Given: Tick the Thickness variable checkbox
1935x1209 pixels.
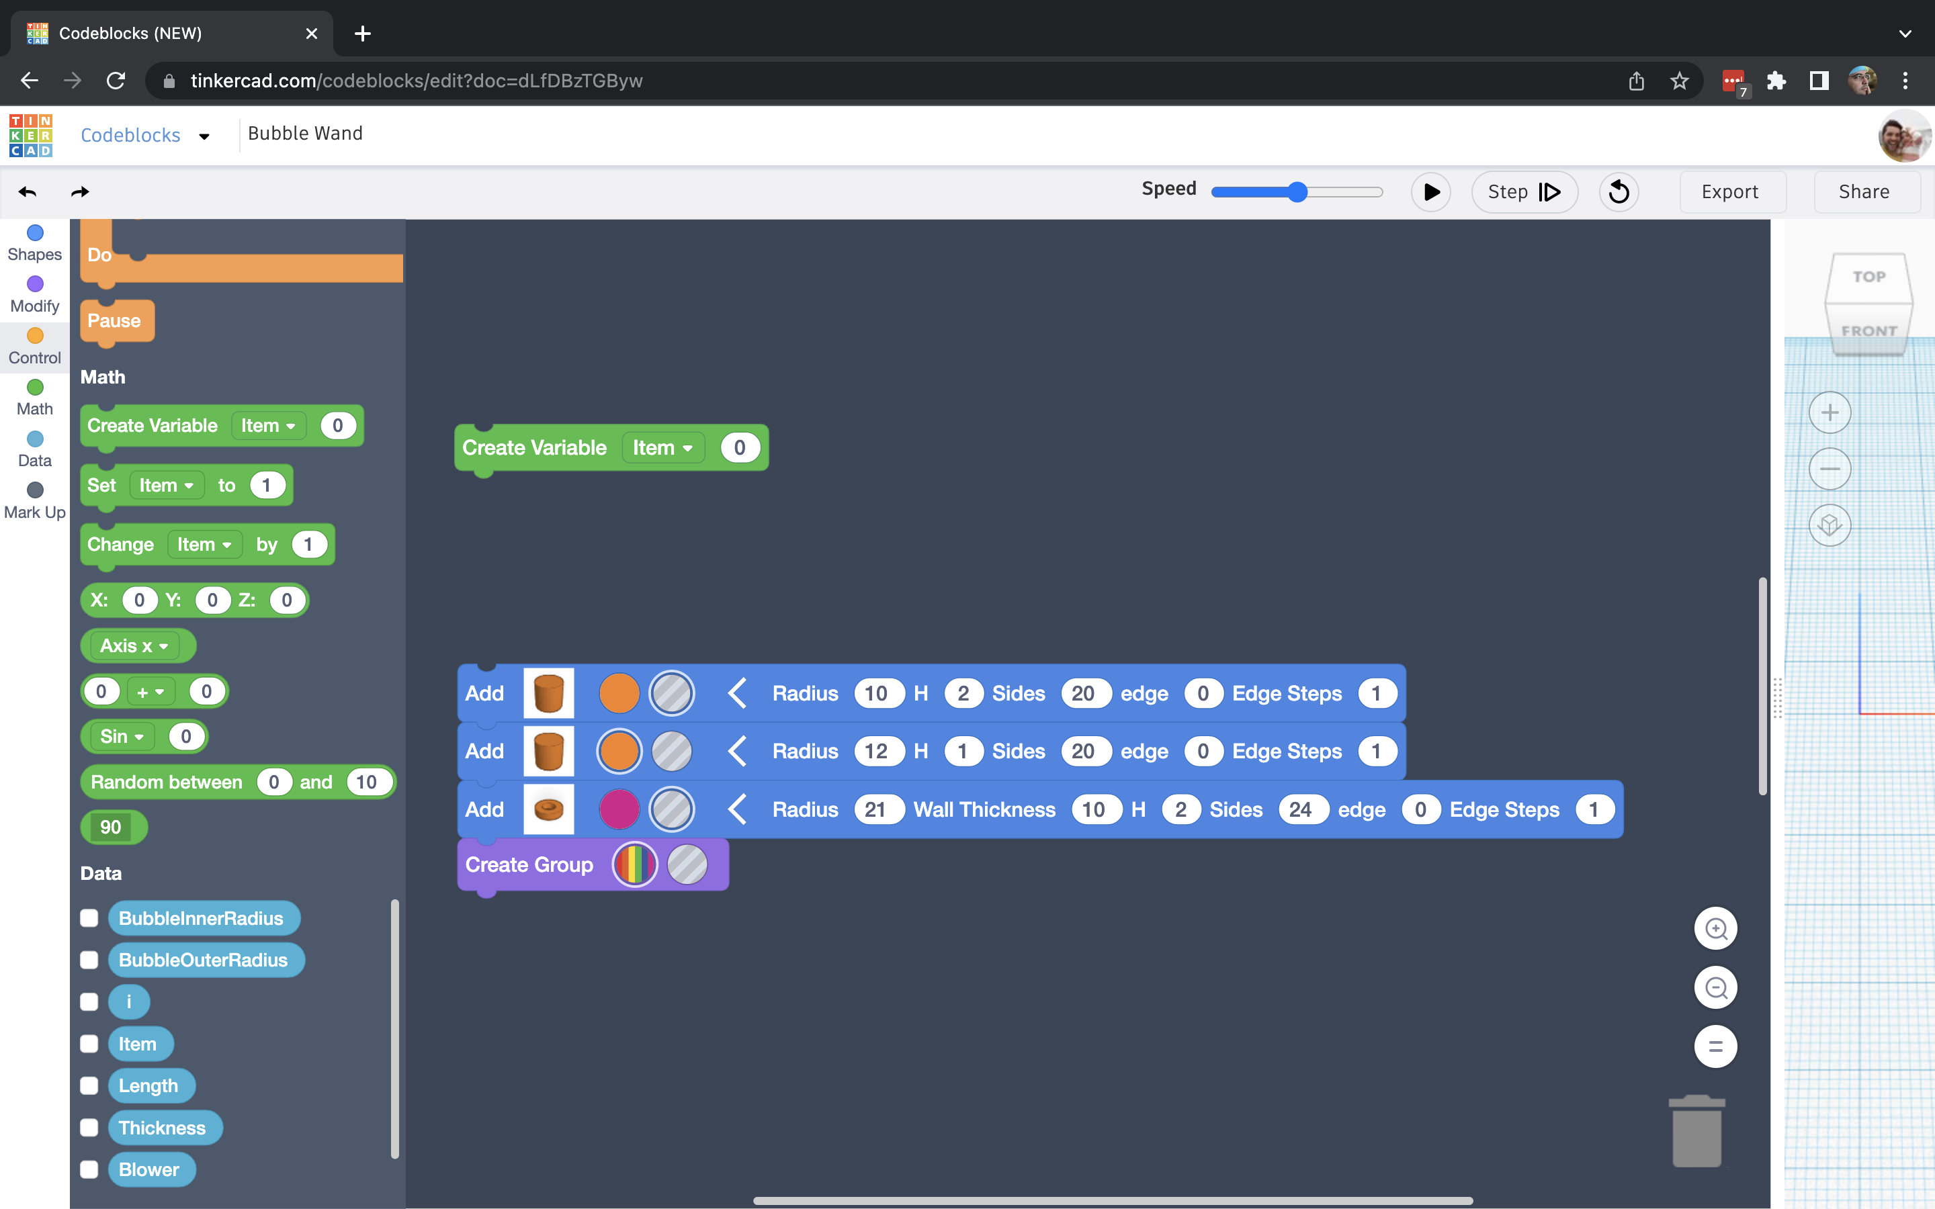Looking at the screenshot, I should tap(89, 1128).
